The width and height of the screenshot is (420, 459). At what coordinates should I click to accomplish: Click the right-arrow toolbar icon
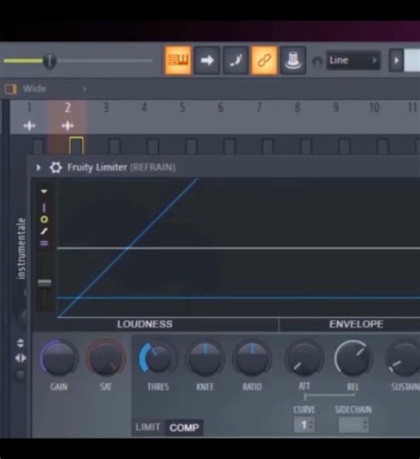[x=206, y=60]
